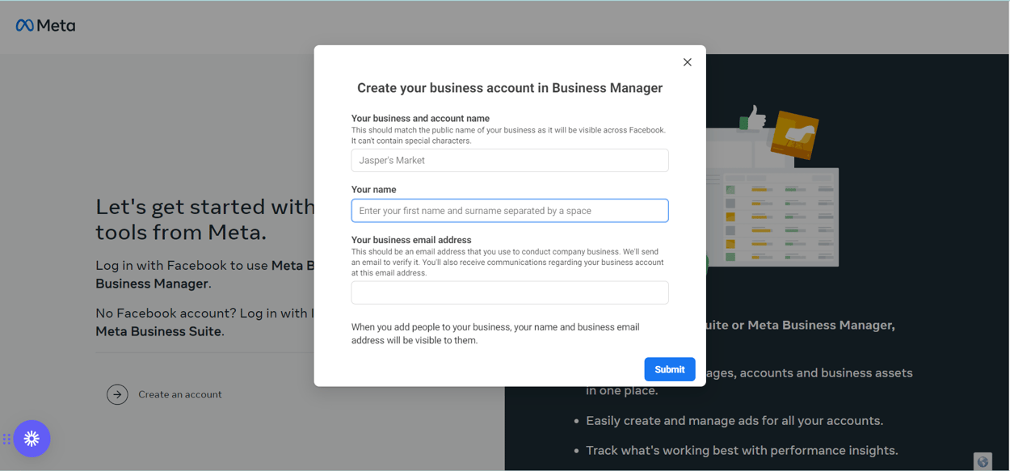Click the background heading "Let's get started with"
Screen dimensions: 1010x471
(205, 207)
